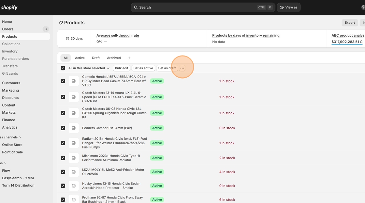This screenshot has width=365, height=203.
Task: Click the View as button
Action: tap(289, 7)
